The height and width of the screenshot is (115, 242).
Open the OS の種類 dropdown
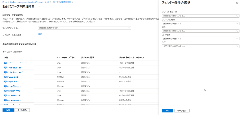tap(200, 38)
